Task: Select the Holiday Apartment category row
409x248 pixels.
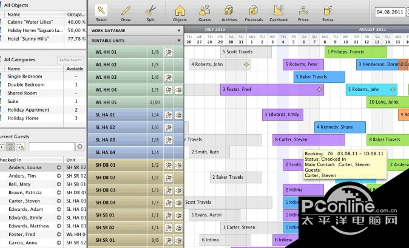Action: [x=43, y=110]
